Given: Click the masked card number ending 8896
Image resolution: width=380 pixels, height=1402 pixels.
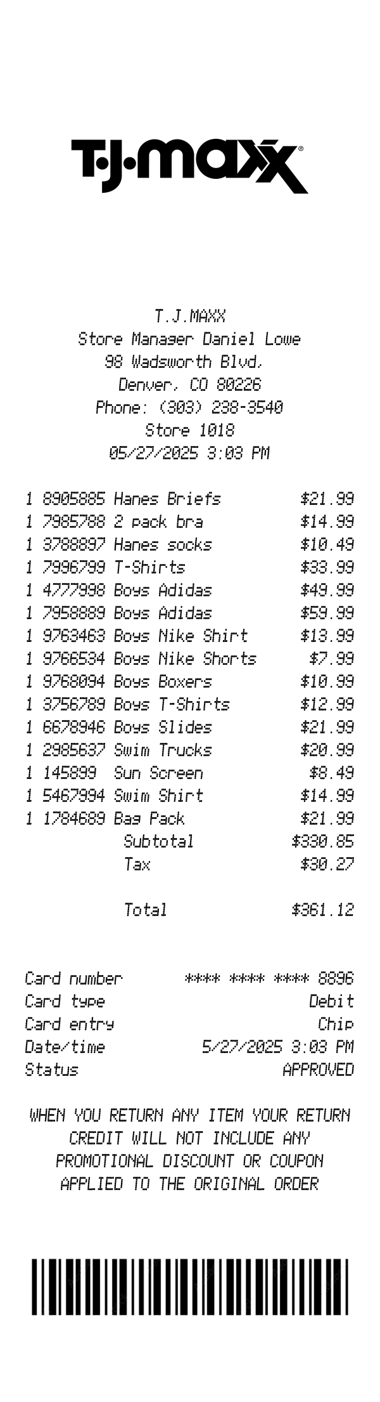Looking at the screenshot, I should pos(269,978).
